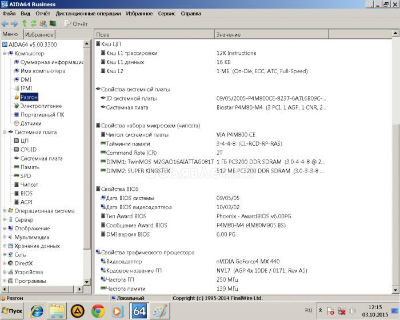Click the users icon in the toolbar
The image size is (400, 320).
coord(43,23)
